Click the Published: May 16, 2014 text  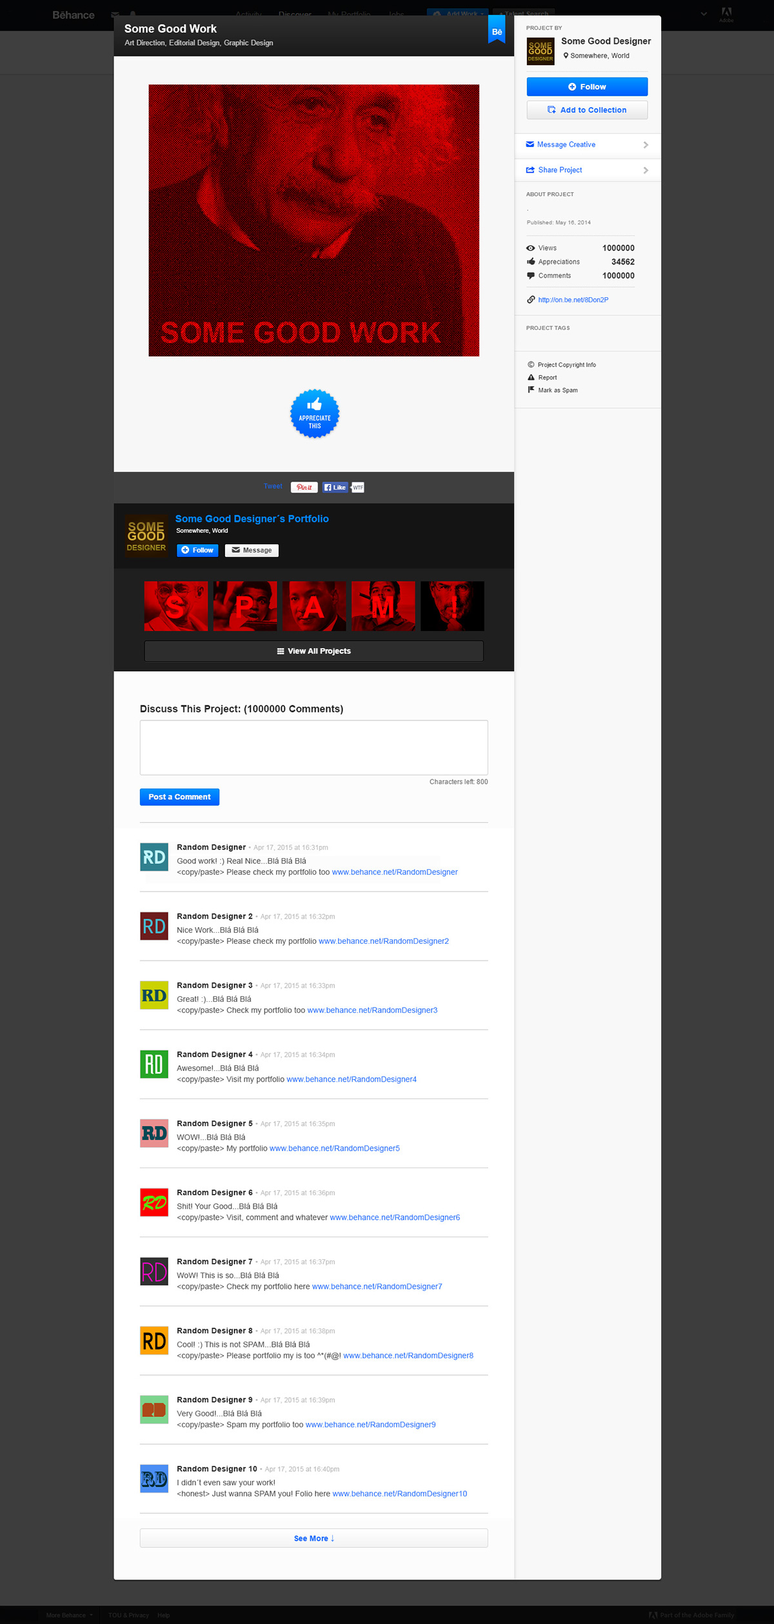(x=559, y=222)
